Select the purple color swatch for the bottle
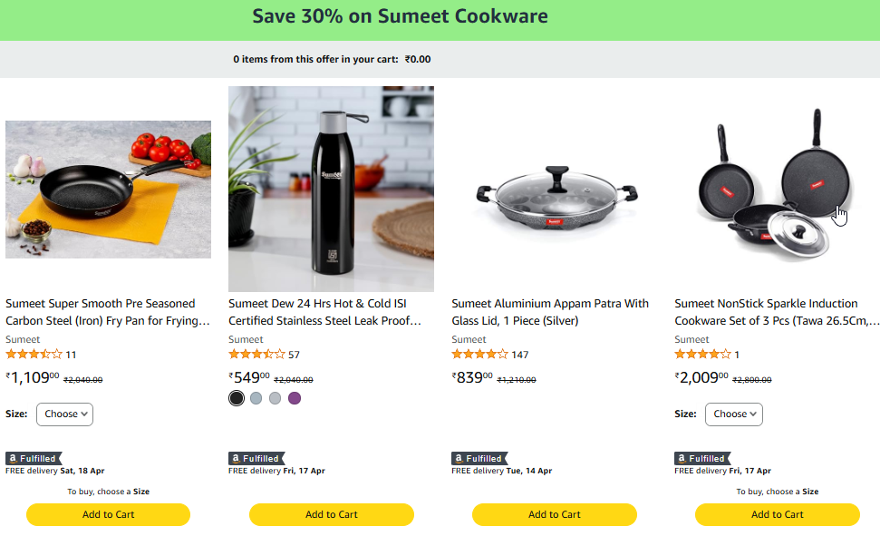The height and width of the screenshot is (536, 880). (295, 398)
